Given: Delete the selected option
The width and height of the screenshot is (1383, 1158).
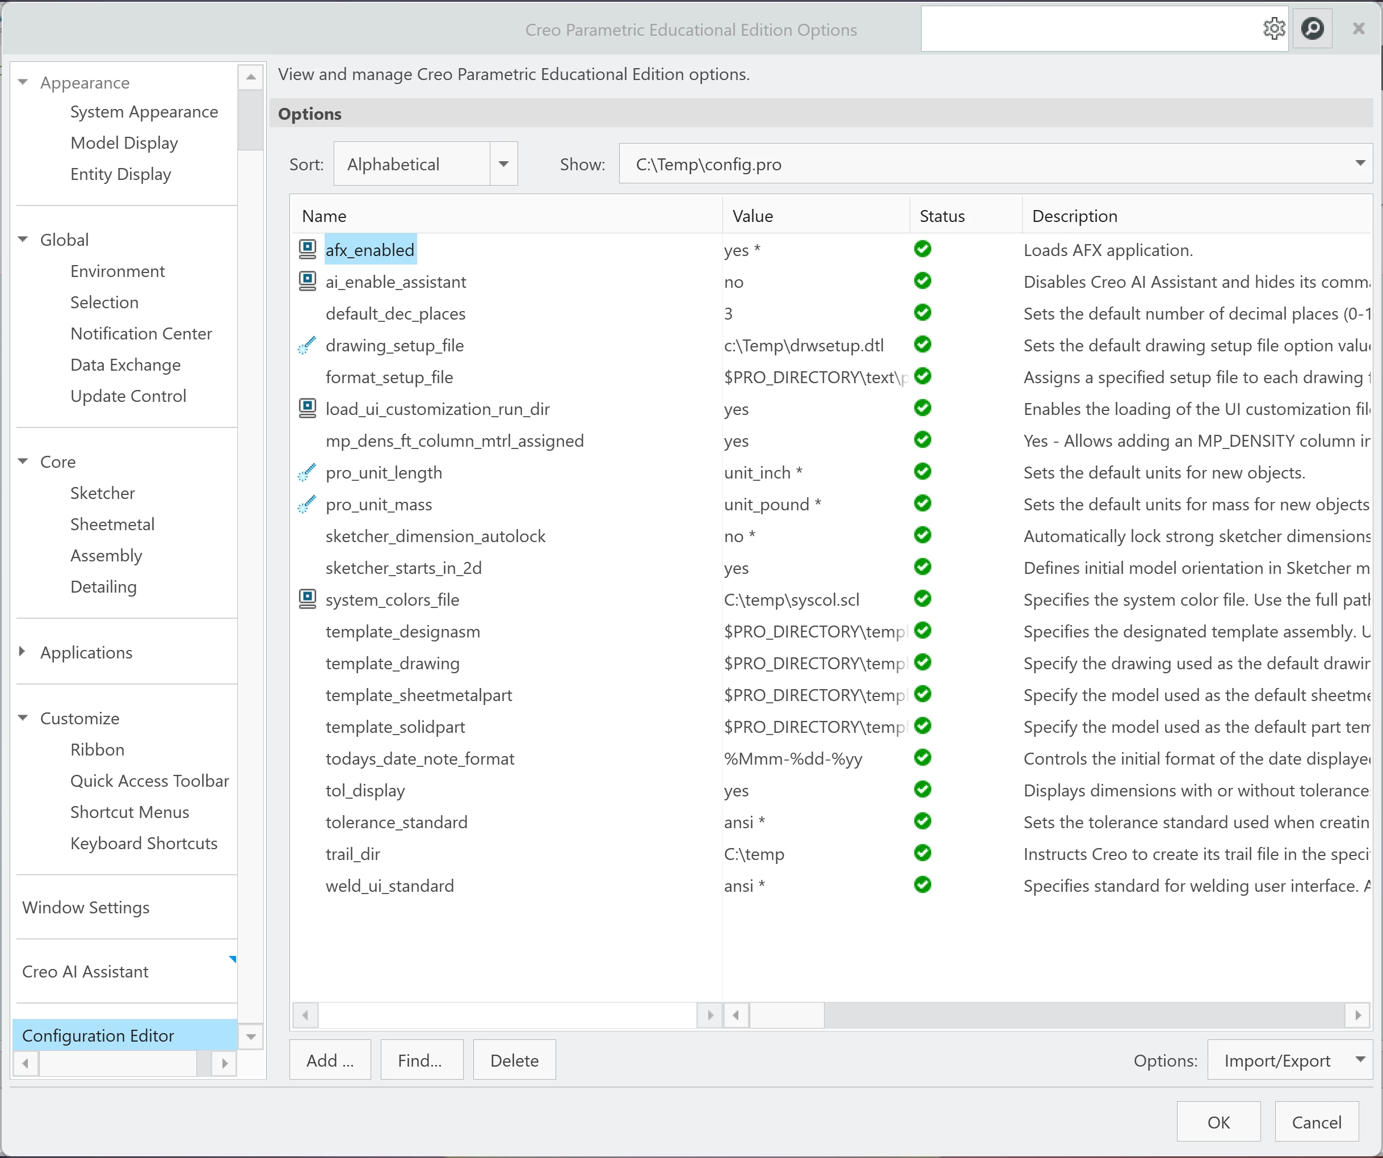Looking at the screenshot, I should coord(514,1060).
